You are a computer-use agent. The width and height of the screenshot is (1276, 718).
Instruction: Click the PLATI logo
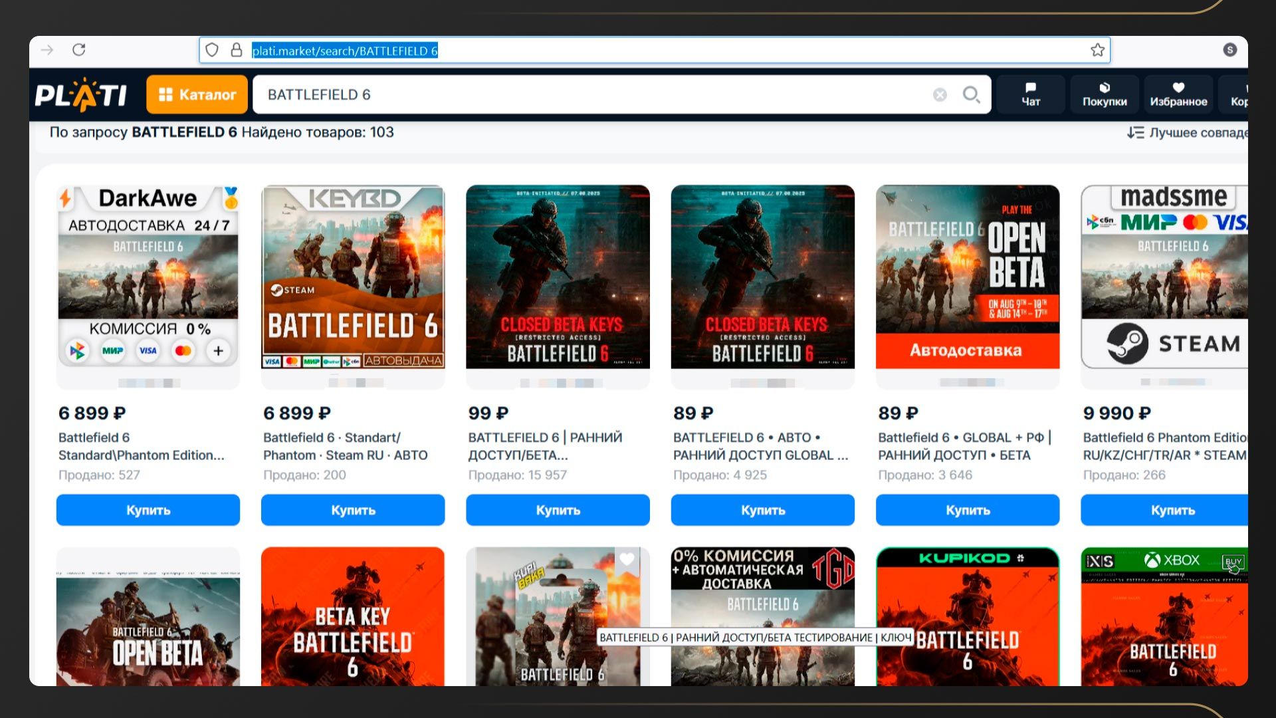[x=81, y=94]
